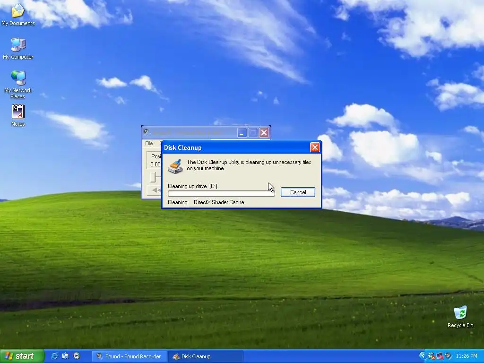Open the Start menu

[x=22, y=356]
